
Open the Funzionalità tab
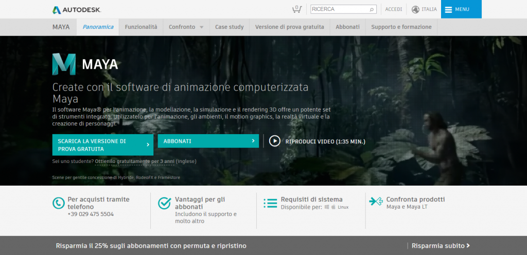(x=141, y=27)
